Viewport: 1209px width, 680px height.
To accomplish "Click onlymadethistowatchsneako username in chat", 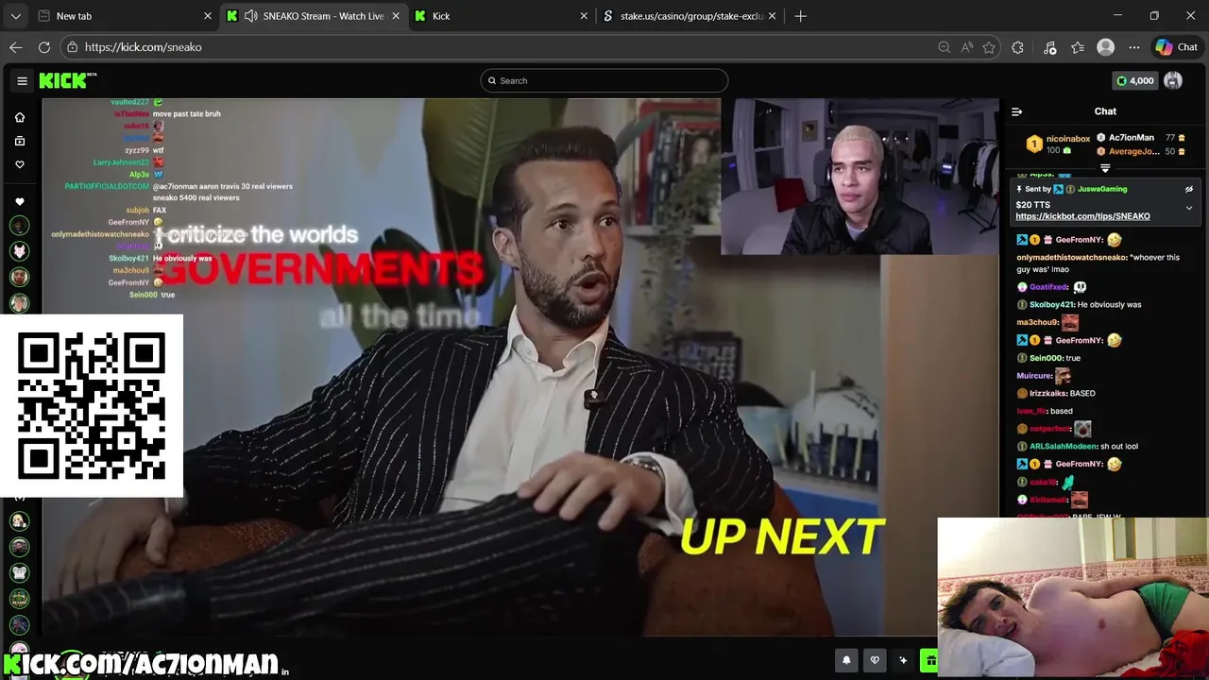I will coord(1071,258).
